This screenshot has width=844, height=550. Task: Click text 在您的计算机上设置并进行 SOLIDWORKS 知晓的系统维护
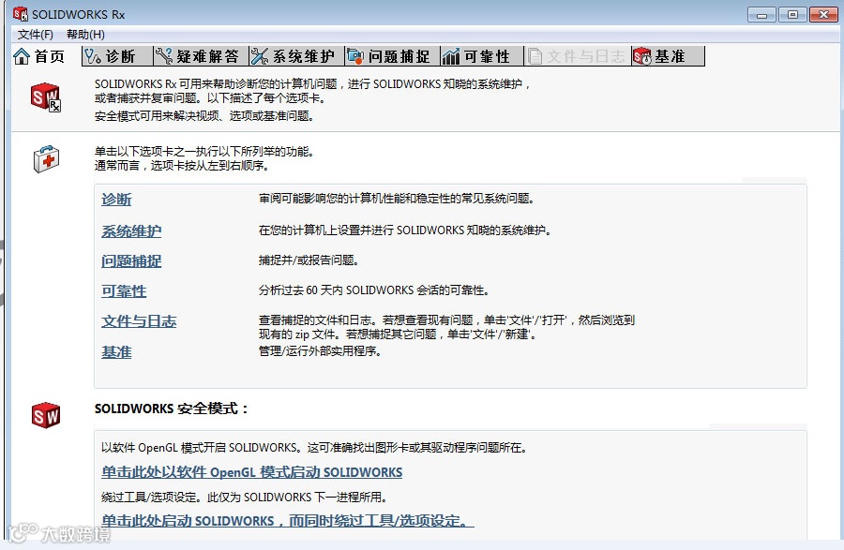point(405,230)
